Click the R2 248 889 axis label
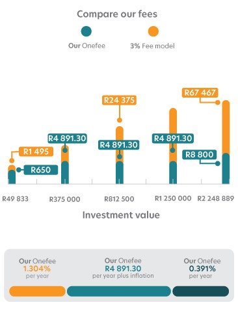 216,198
